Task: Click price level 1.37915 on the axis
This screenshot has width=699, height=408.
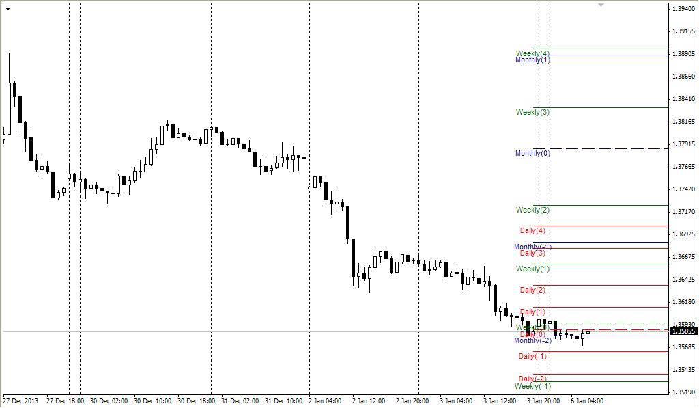Action: (x=683, y=144)
